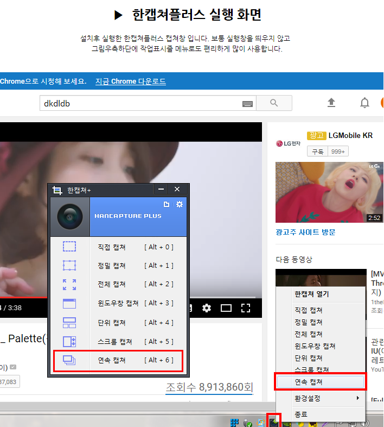Click the 광고주 사이트 방문 link

305,232
